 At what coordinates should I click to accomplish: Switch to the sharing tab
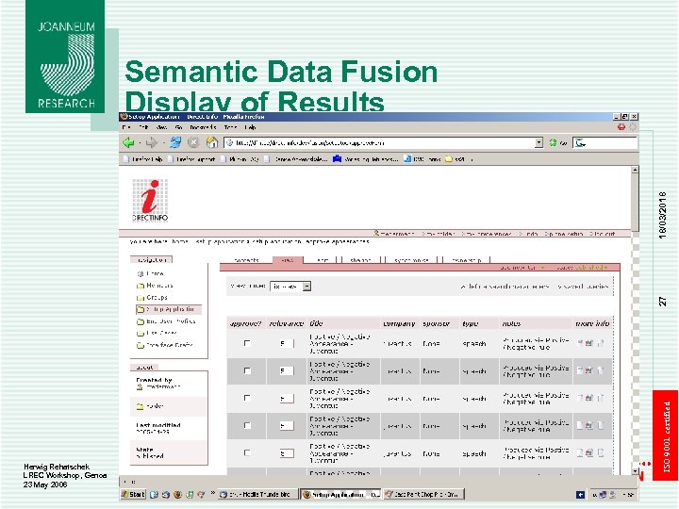pyautogui.click(x=361, y=260)
